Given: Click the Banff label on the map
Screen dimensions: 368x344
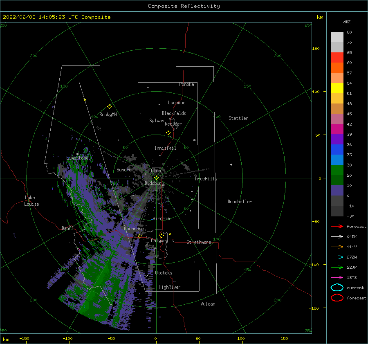Looking at the screenshot, I should pos(67,228).
